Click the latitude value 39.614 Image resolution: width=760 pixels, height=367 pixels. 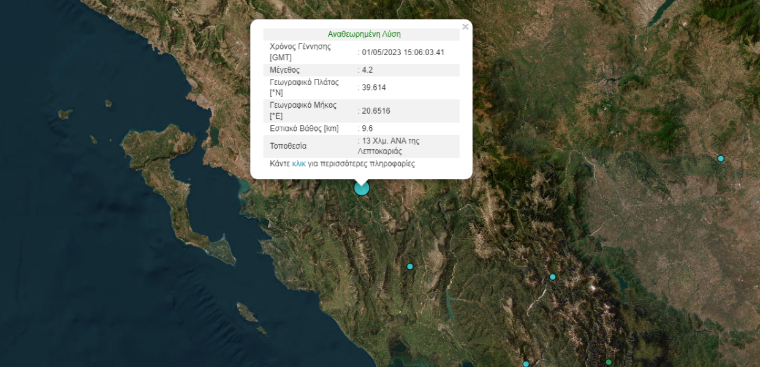coord(372,87)
